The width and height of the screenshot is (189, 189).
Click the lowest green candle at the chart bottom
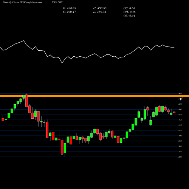[65, 148]
